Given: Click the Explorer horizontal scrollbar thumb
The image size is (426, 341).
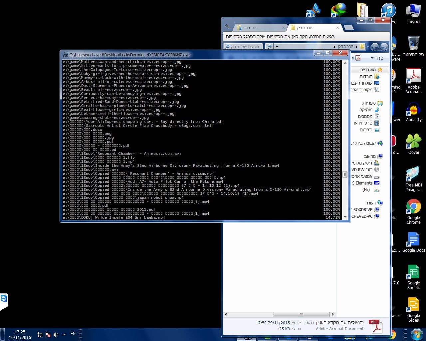Looking at the screenshot, I should tap(301, 314).
